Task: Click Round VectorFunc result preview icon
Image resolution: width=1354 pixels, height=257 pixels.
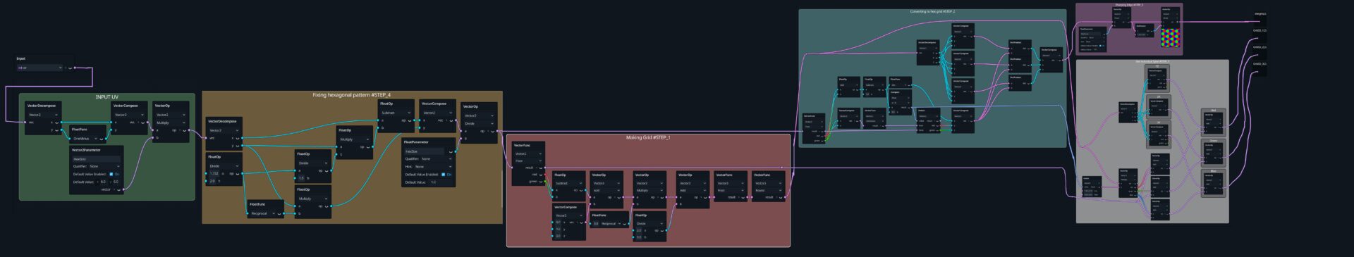Action: pos(781,197)
